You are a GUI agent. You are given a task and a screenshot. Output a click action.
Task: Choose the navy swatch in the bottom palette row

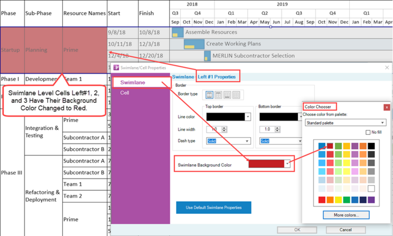[x=363, y=200]
